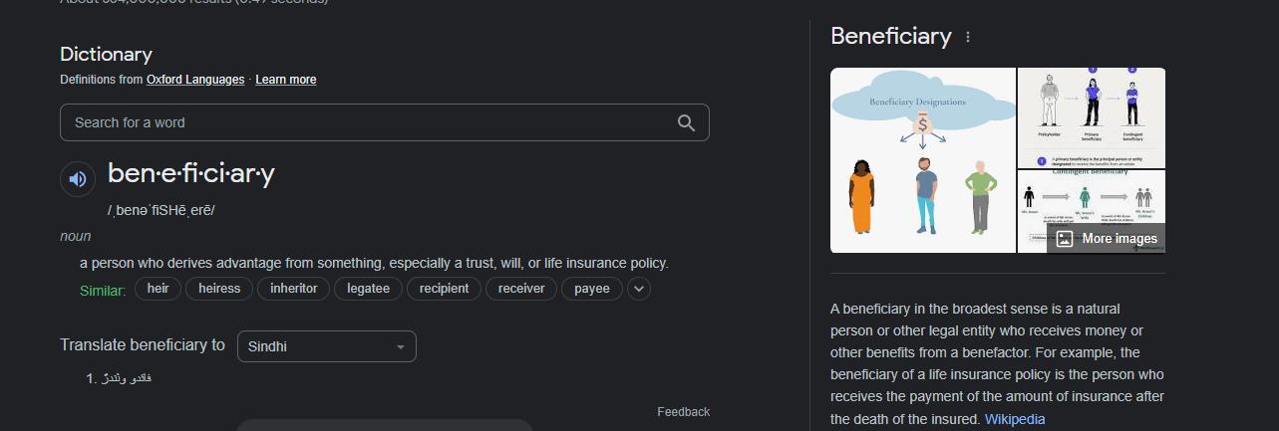Click the More images picture icon
The image size is (1279, 431).
click(x=1065, y=239)
